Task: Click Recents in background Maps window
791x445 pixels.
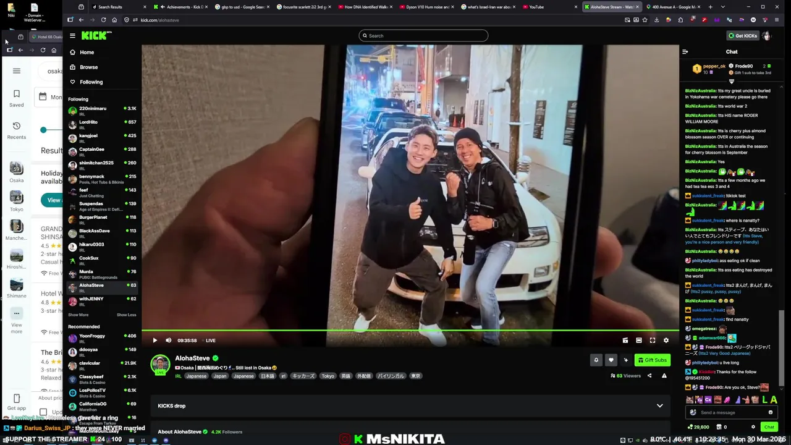Action: pos(17,130)
